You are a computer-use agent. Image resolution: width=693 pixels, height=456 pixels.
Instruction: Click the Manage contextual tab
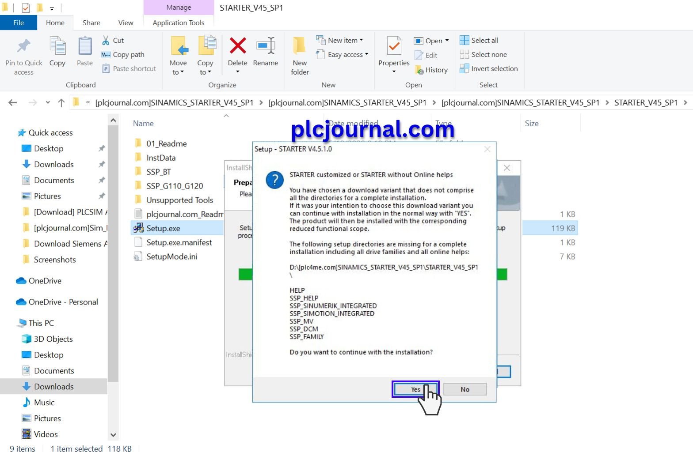point(179,8)
